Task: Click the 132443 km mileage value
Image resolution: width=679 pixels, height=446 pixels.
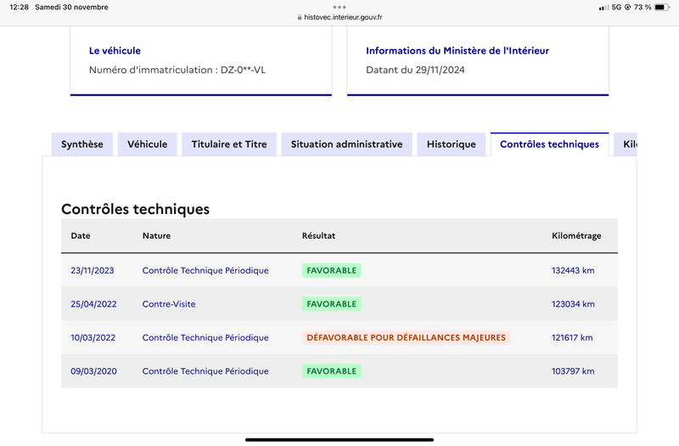Action: (x=573, y=270)
